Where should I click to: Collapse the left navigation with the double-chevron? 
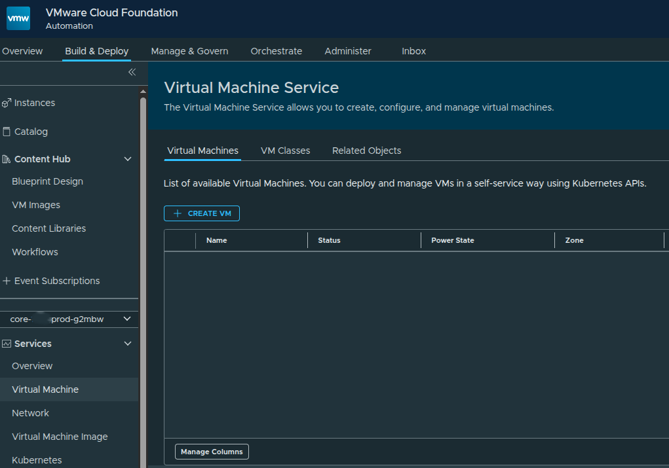pyautogui.click(x=132, y=73)
